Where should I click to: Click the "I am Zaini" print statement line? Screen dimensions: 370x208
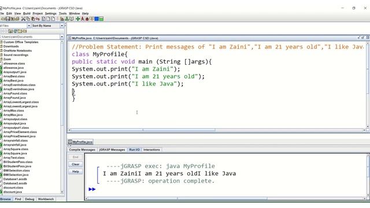coord(126,69)
